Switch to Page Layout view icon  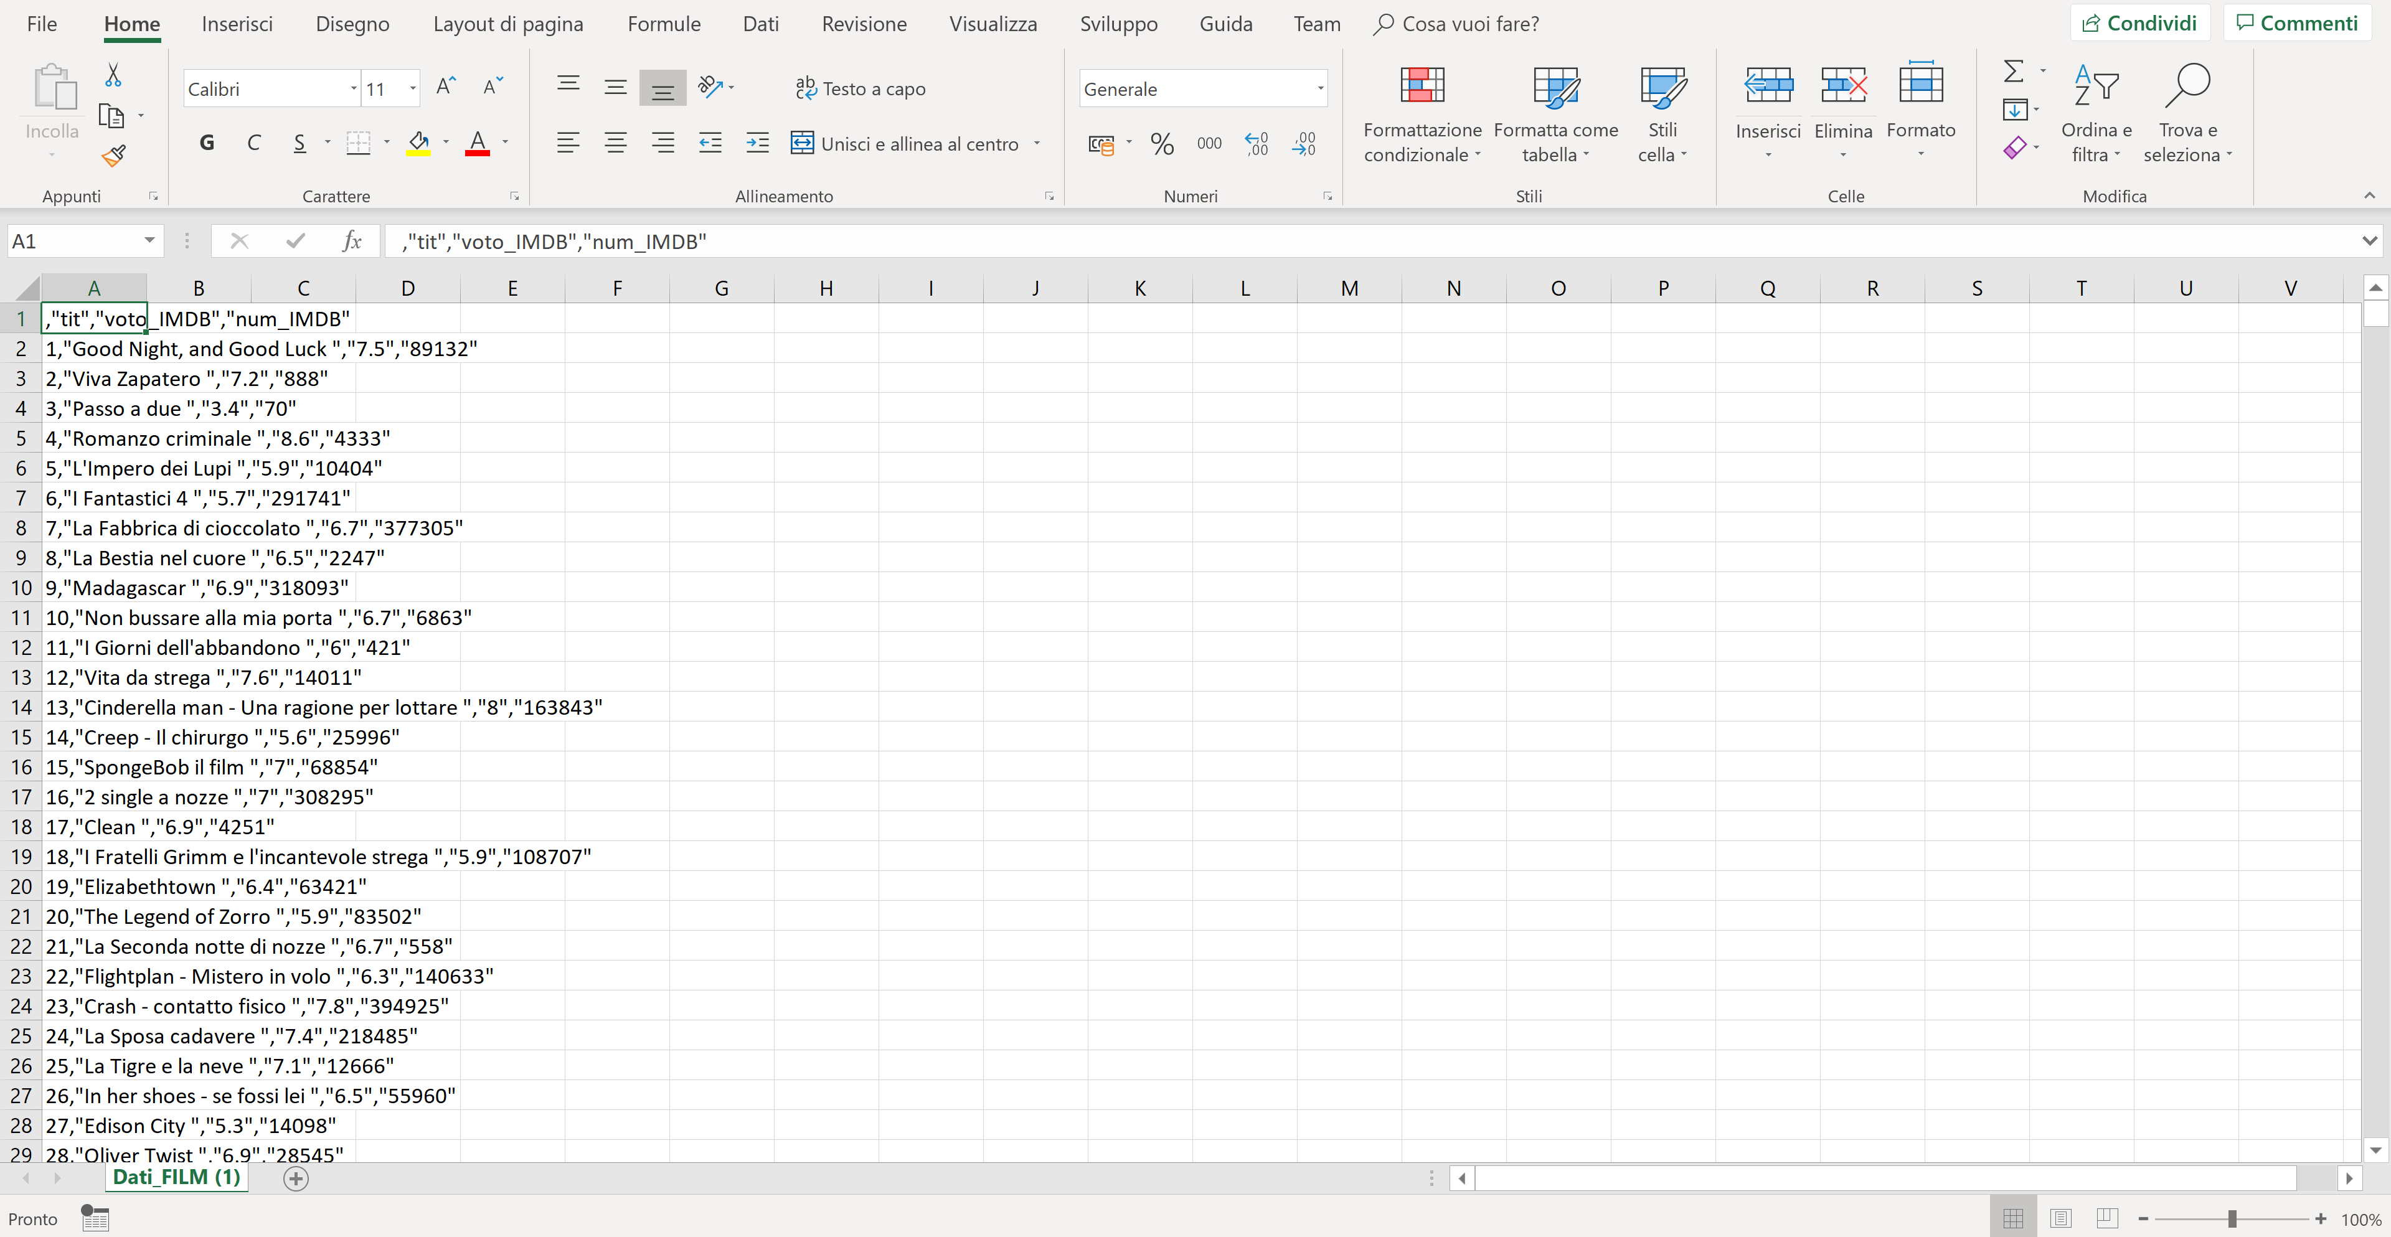pyautogui.click(x=2060, y=1218)
